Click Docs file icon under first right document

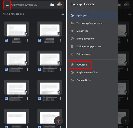[x=39, y=40]
